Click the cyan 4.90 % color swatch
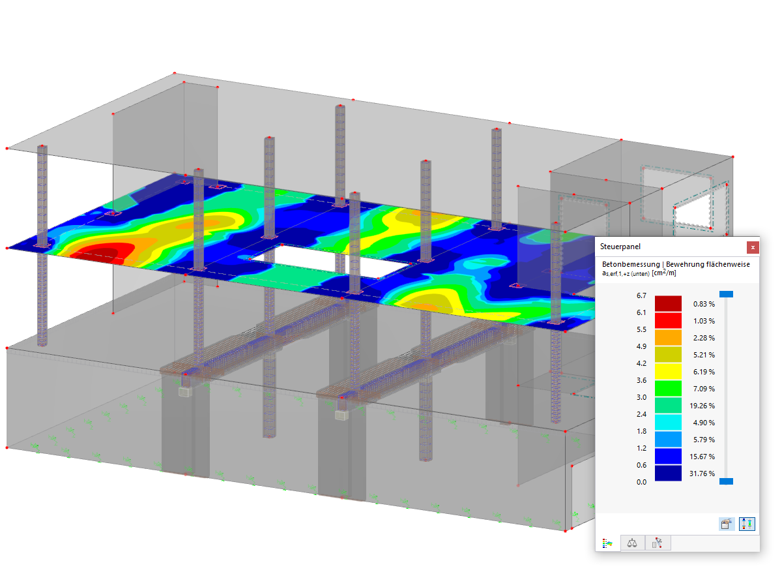The width and height of the screenshot is (782, 587). click(x=668, y=422)
